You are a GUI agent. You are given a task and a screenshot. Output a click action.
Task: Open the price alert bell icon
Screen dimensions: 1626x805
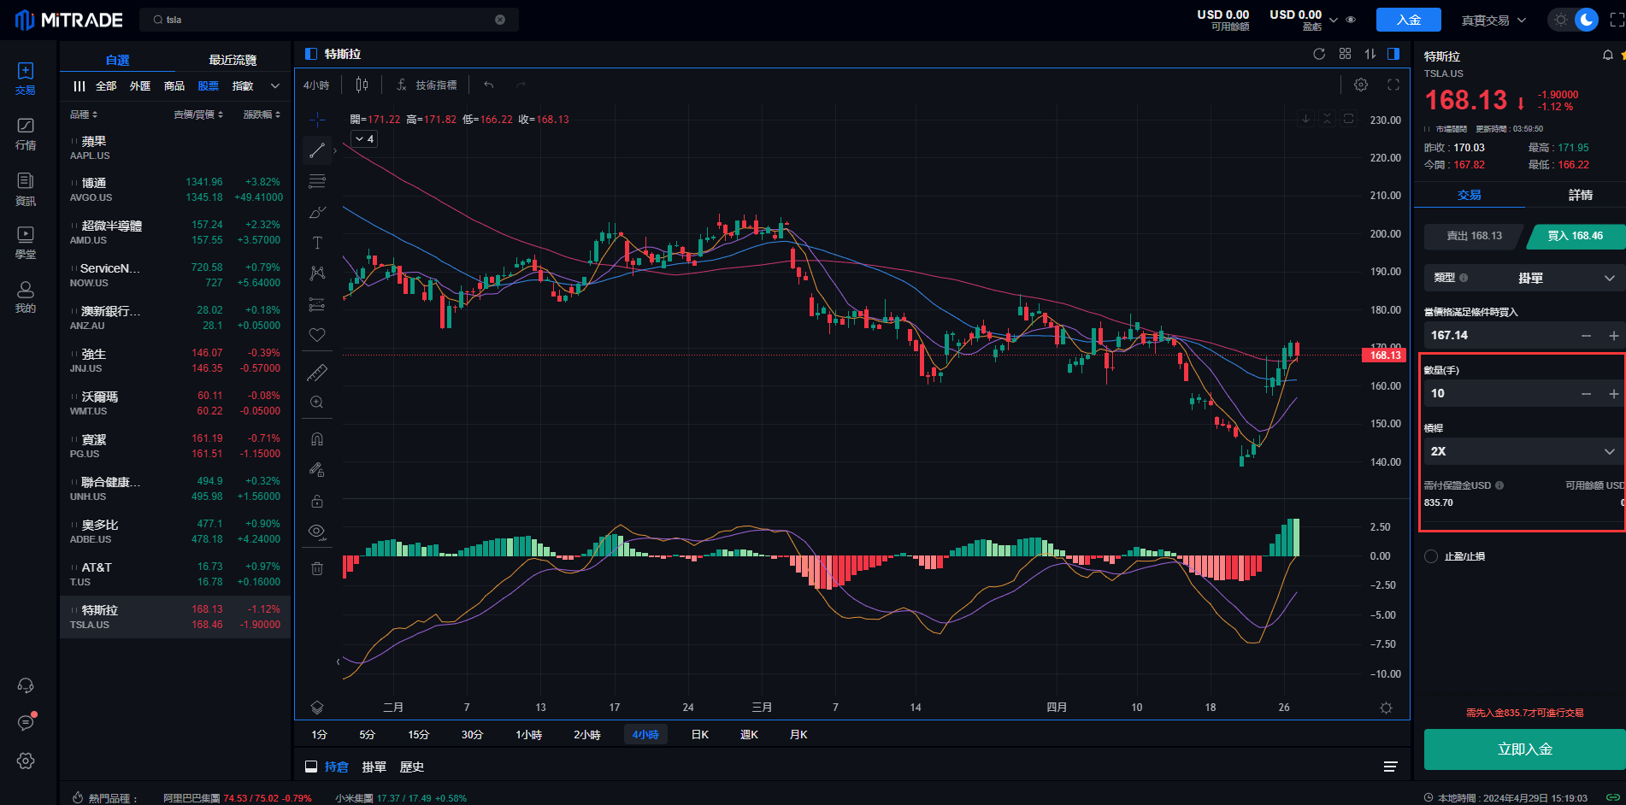point(1607,56)
